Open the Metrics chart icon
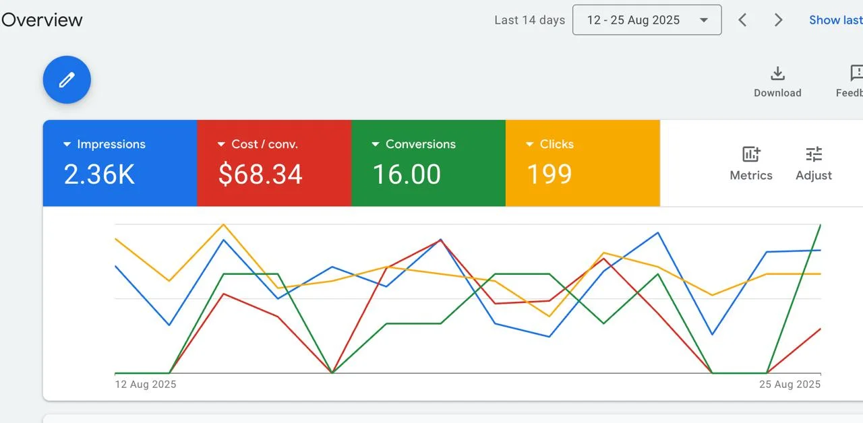 coord(751,154)
